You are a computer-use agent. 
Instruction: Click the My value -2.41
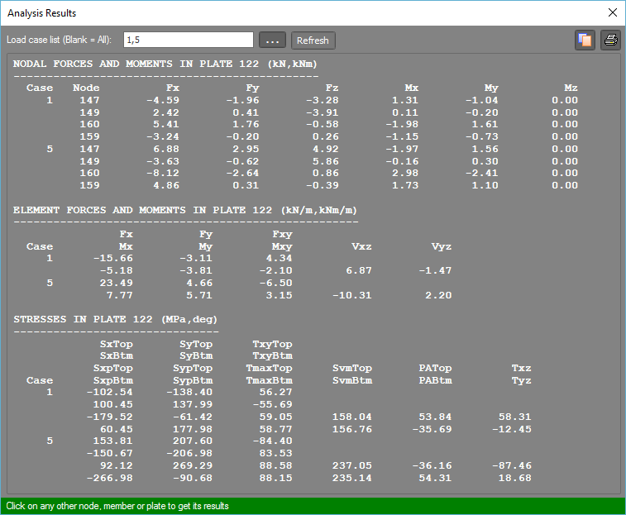(x=482, y=173)
